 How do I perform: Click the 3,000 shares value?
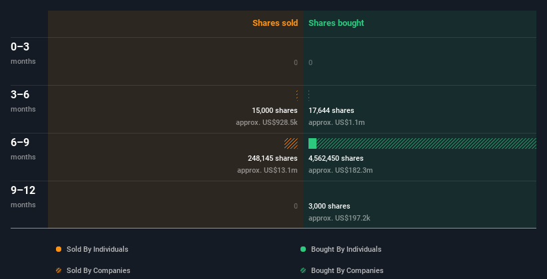[329, 206]
